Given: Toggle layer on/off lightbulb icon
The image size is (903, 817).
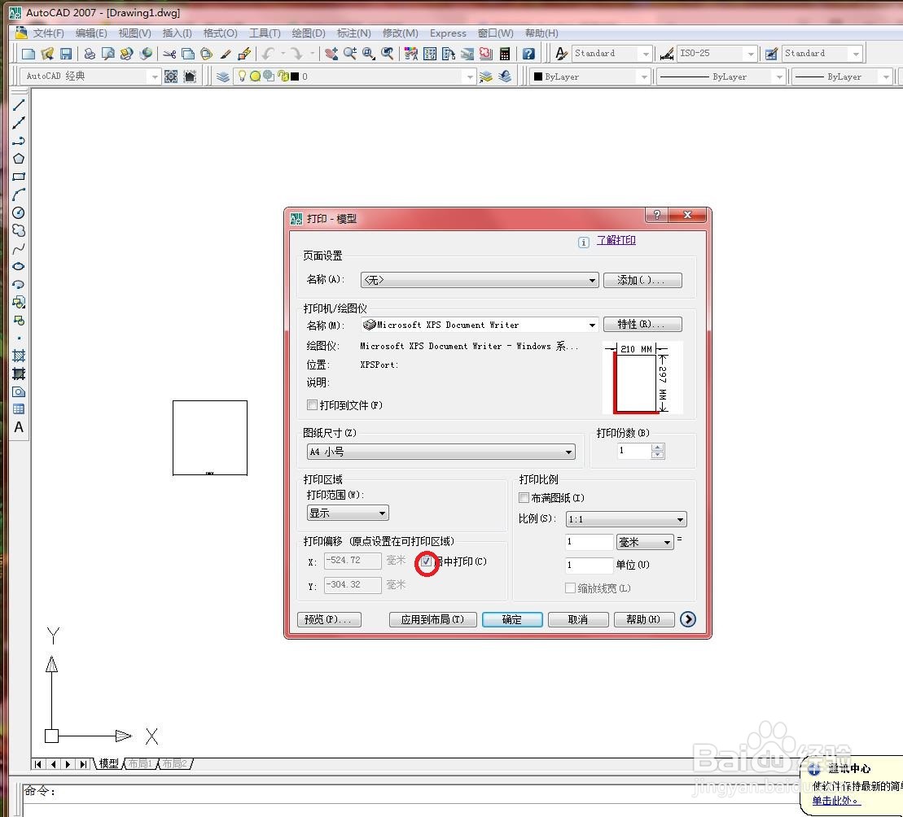Looking at the screenshot, I should (x=242, y=76).
